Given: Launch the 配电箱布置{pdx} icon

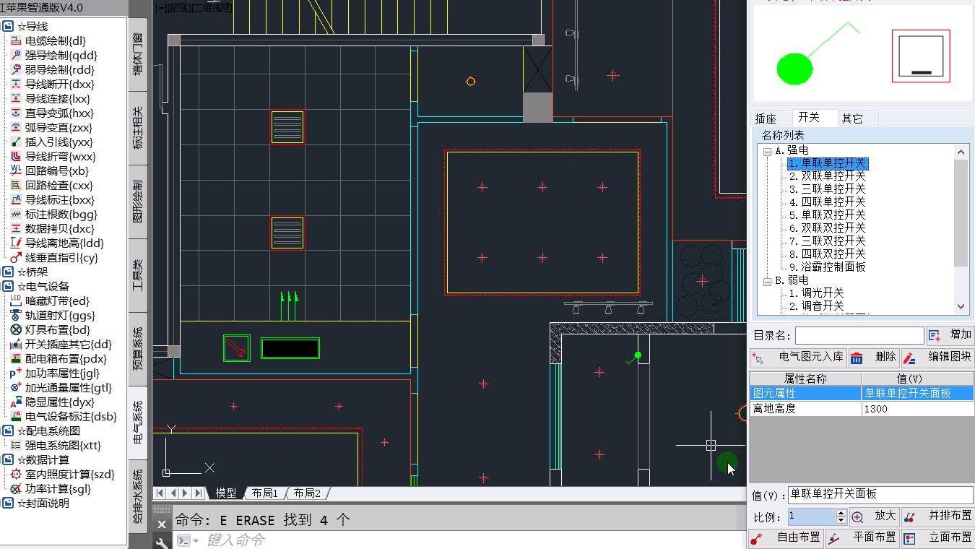Looking at the screenshot, I should pos(16,359).
